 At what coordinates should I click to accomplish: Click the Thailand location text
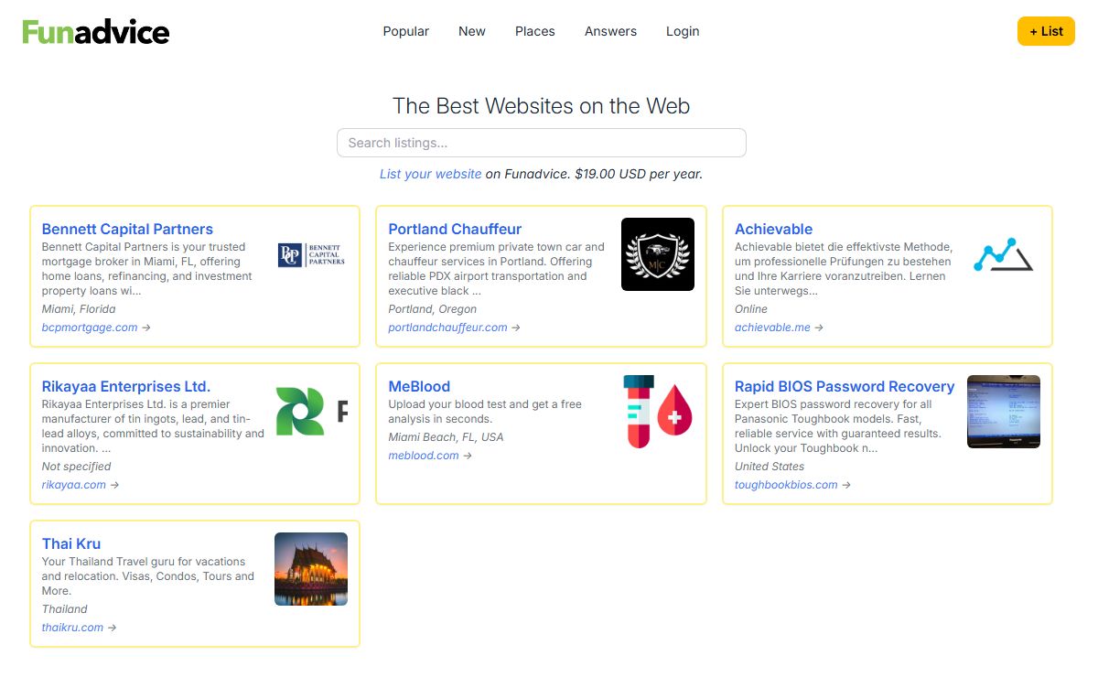[65, 609]
